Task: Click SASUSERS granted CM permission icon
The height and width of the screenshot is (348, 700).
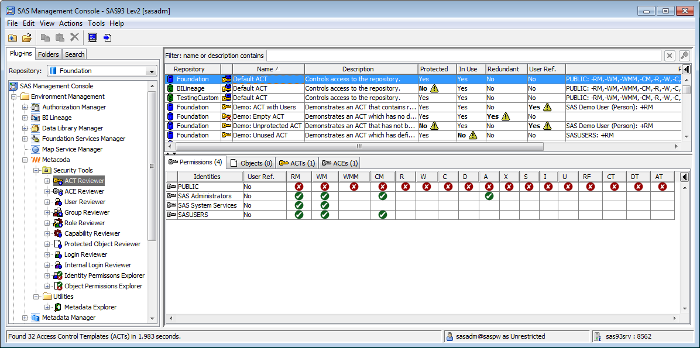Action: pyautogui.click(x=383, y=215)
